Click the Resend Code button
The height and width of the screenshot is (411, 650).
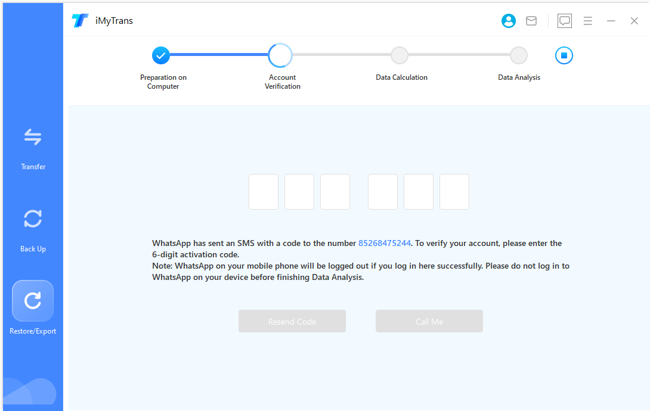[x=292, y=321]
